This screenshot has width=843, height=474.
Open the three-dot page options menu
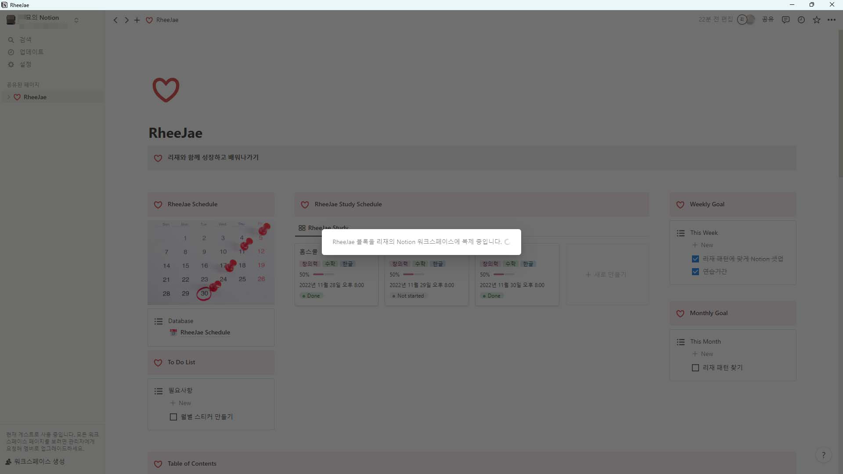pyautogui.click(x=831, y=20)
